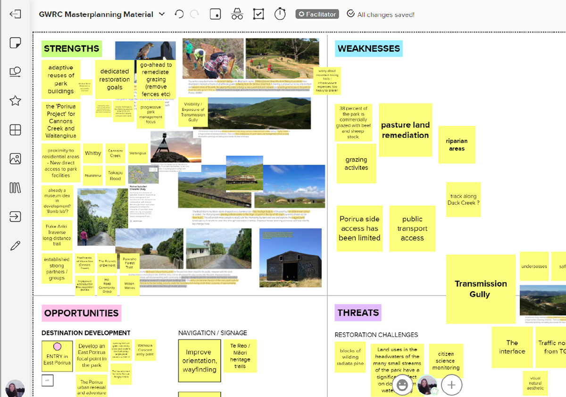Click the undo arrow
The width and height of the screenshot is (566, 397).
coord(179,14)
